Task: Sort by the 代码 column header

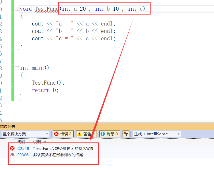Action: [21, 142]
